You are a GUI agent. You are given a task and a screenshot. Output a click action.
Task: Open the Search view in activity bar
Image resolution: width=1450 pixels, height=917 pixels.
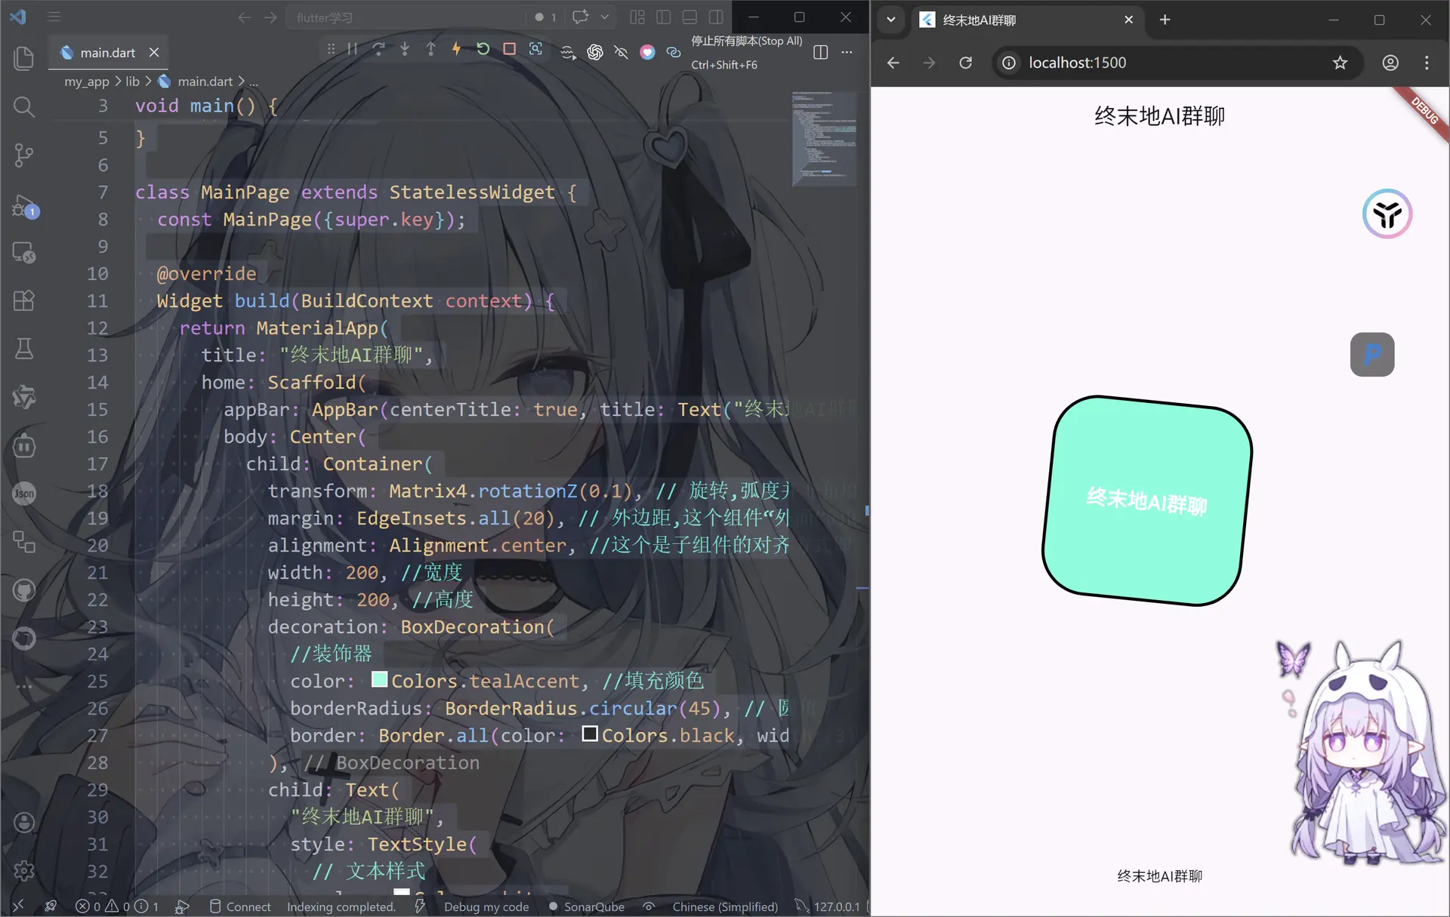coord(24,106)
